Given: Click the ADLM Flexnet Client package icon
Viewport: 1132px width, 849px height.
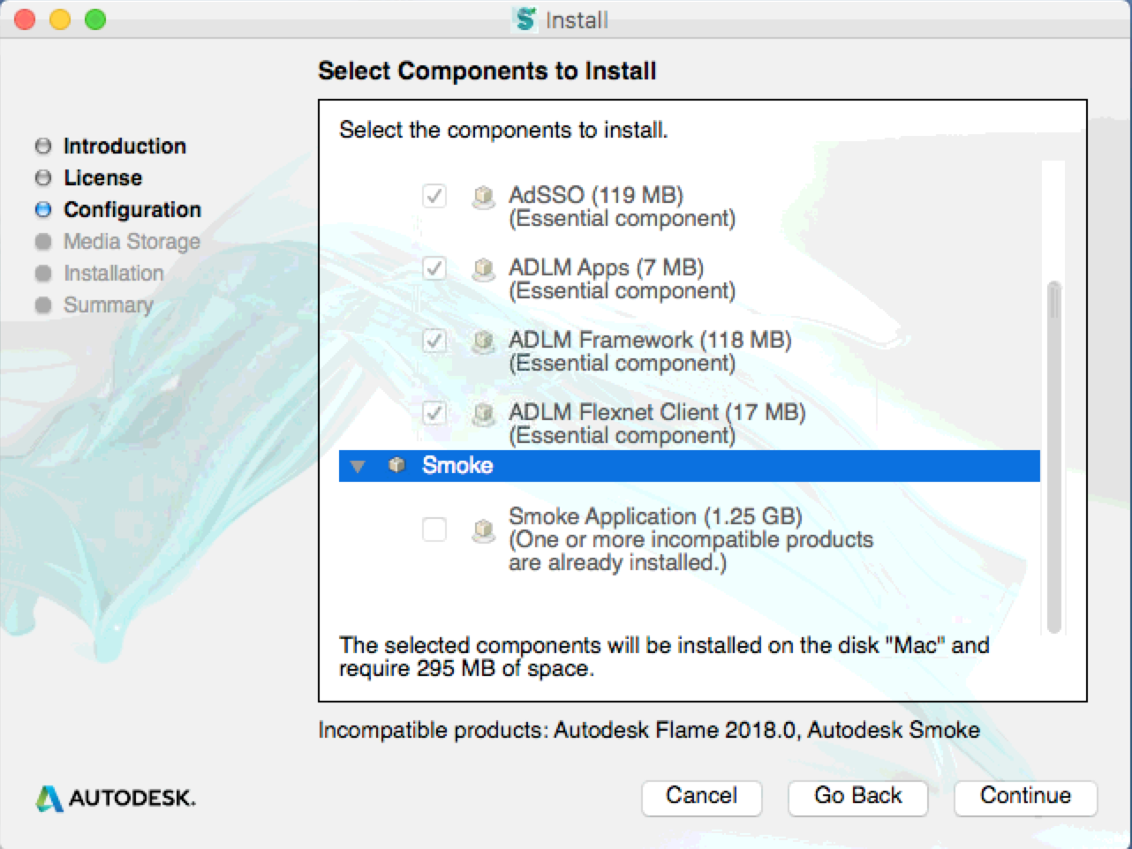Looking at the screenshot, I should pos(483,413).
